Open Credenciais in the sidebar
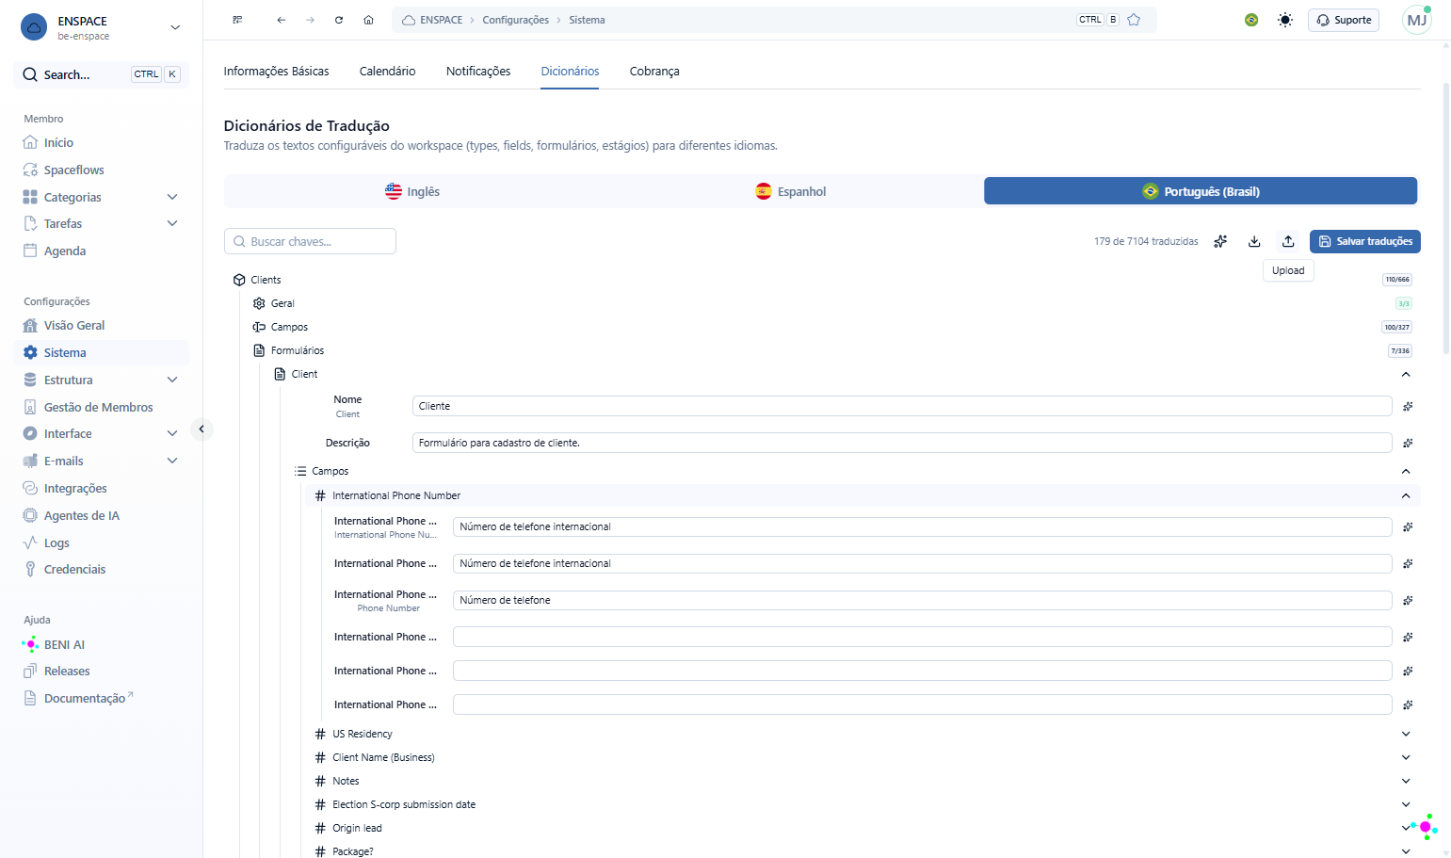 [x=74, y=569]
